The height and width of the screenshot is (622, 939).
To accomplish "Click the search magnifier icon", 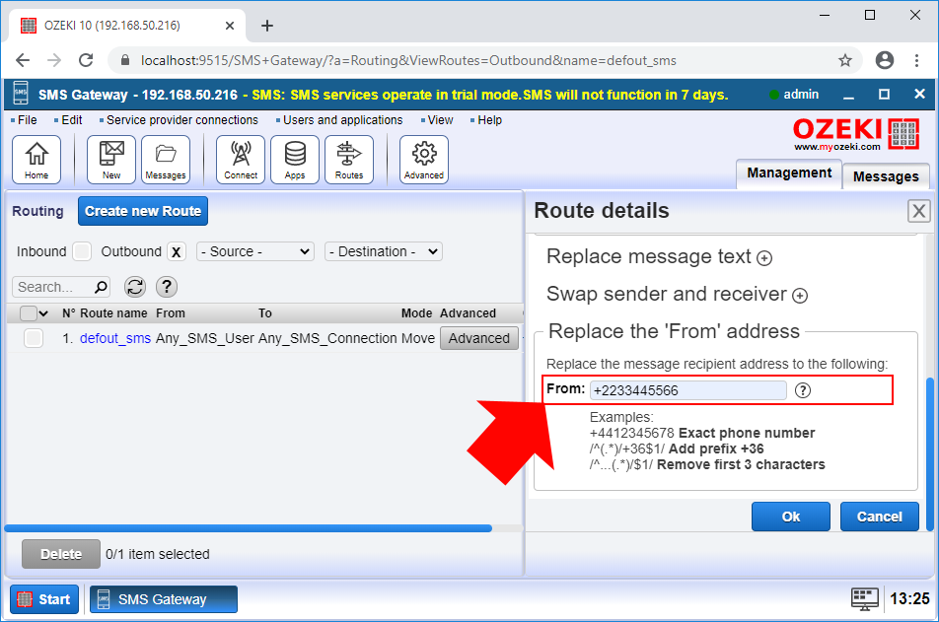I will (101, 288).
